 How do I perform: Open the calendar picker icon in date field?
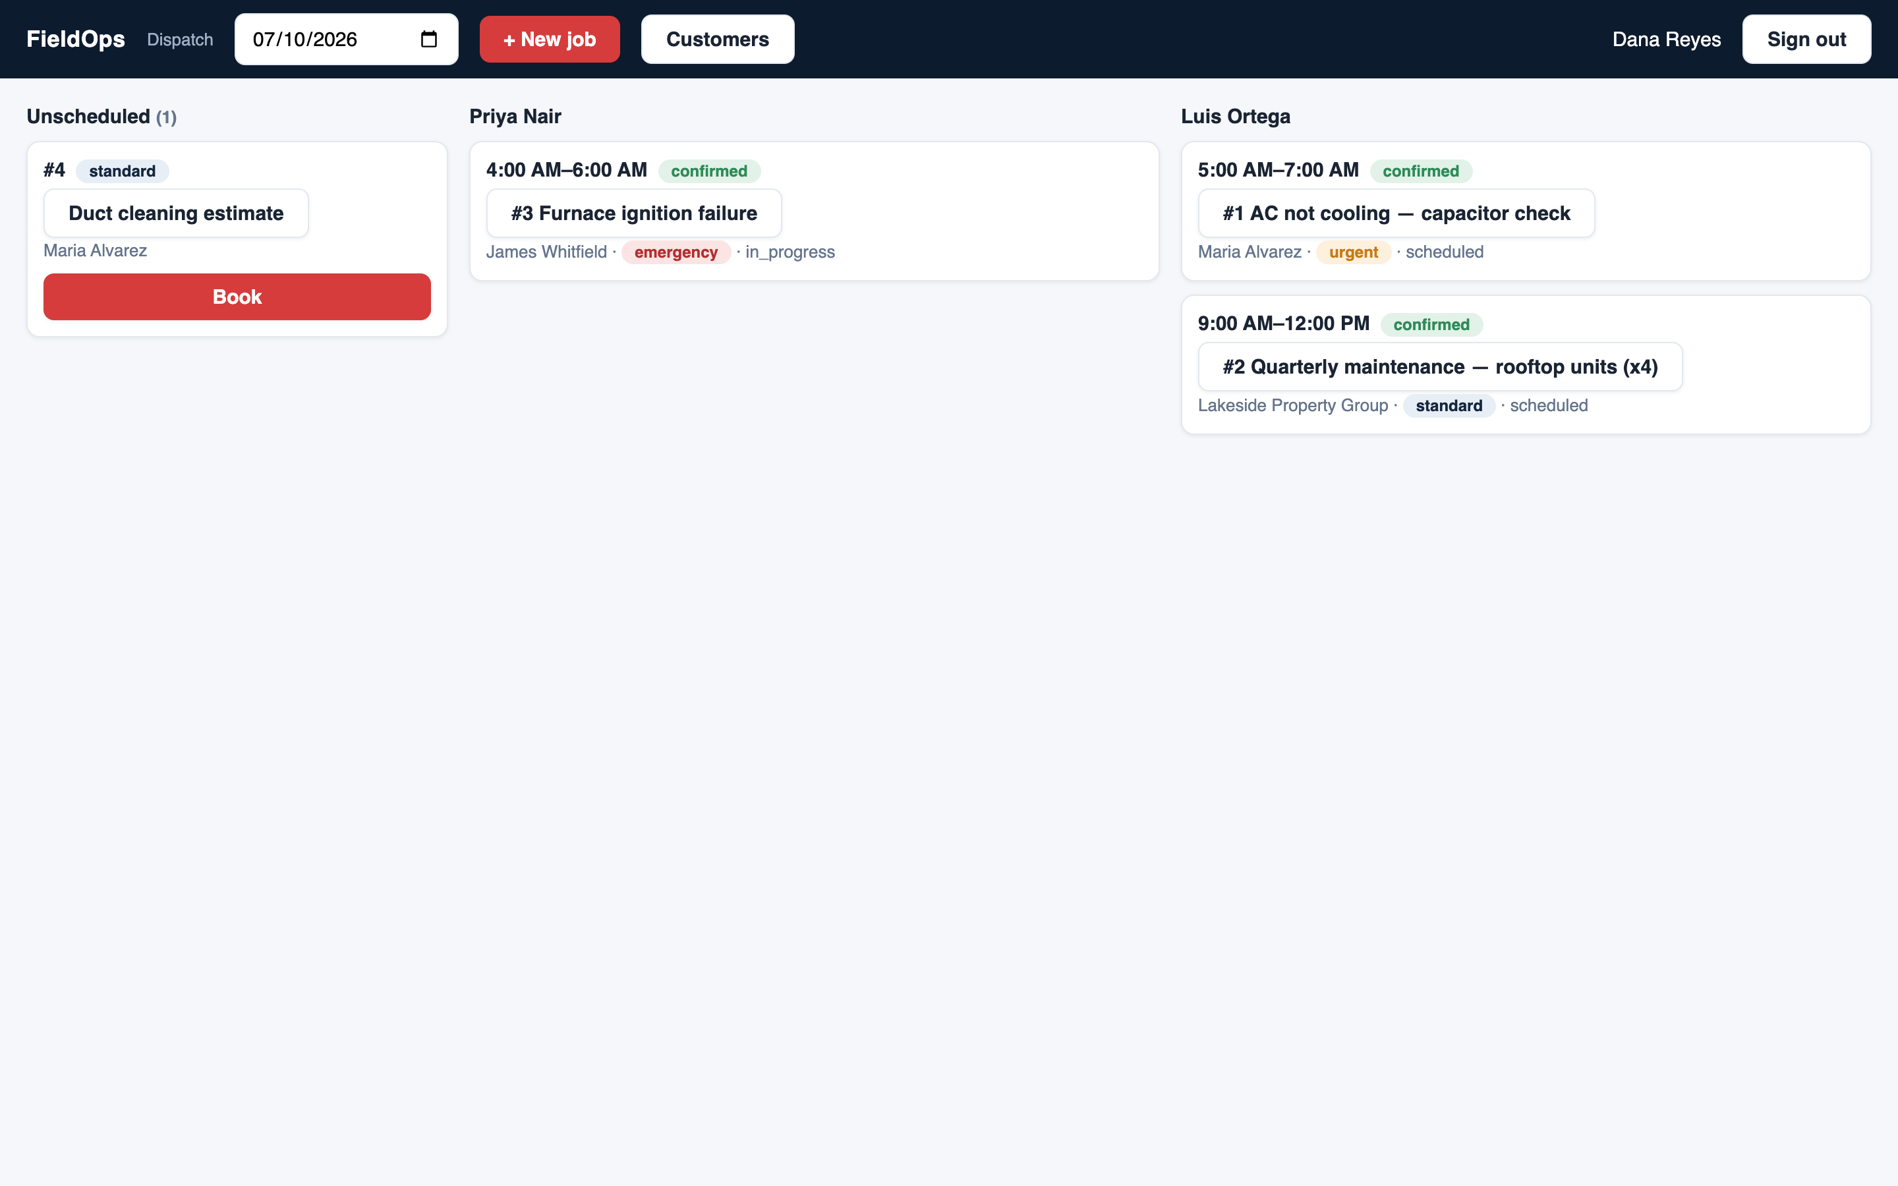click(428, 40)
